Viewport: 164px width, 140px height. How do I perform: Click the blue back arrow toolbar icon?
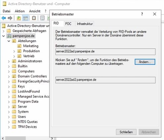[4, 18]
